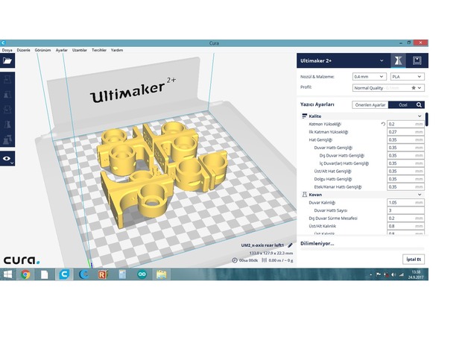The width and height of the screenshot is (468, 352).
Task: Select the Mirror tool in left toolbar
Action: pos(7,125)
